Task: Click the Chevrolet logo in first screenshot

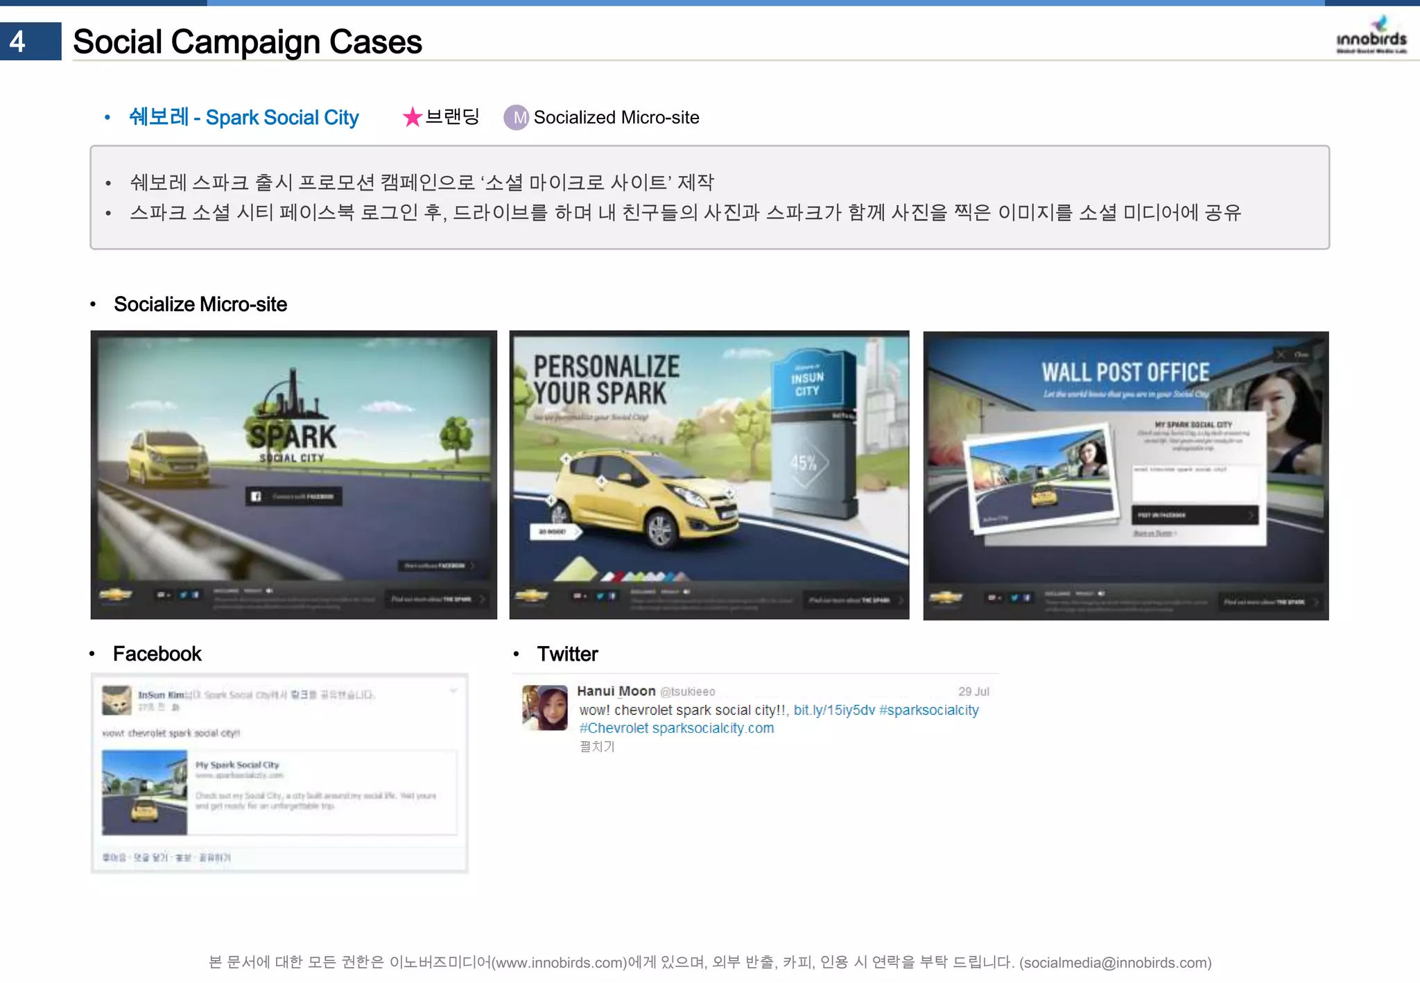Action: click(116, 595)
